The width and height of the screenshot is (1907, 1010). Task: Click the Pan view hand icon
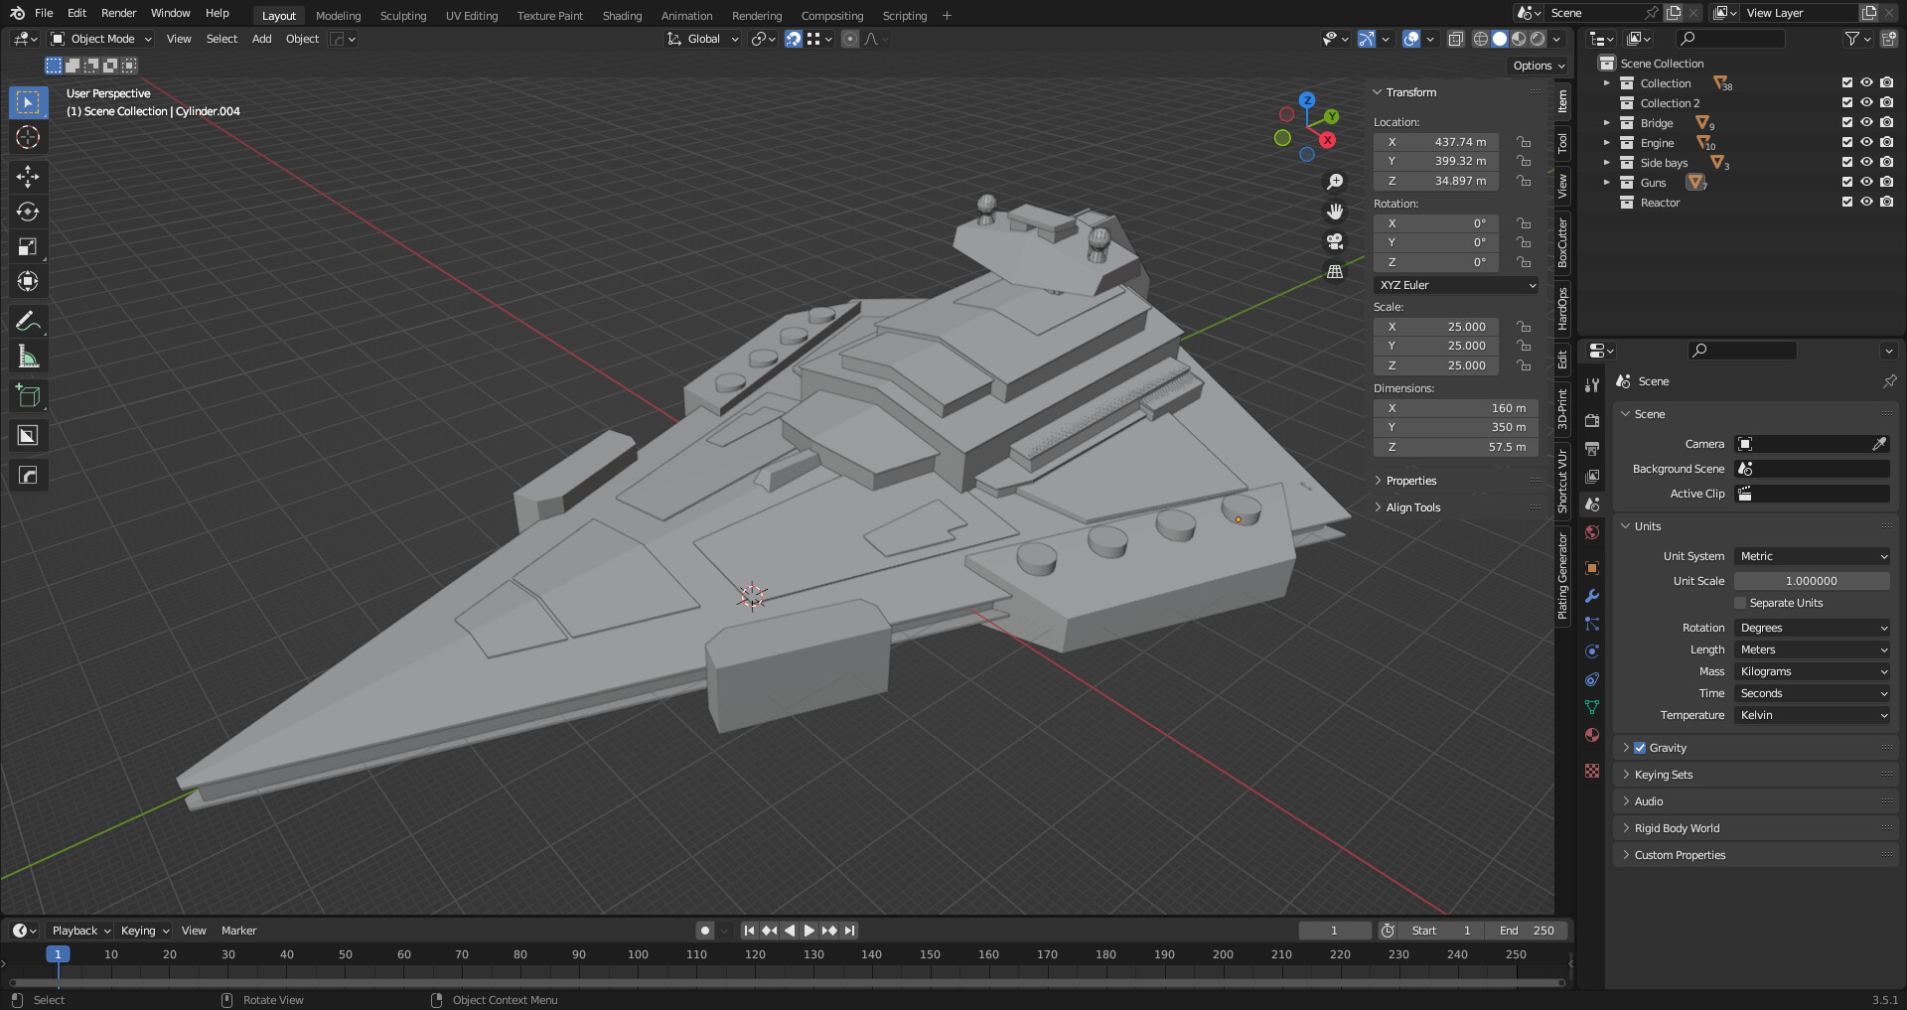coord(1335,212)
